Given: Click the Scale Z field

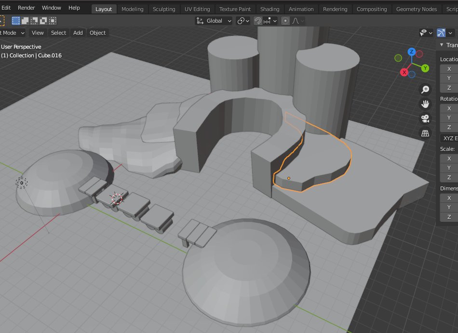Looking at the screenshot, I should coord(449,177).
